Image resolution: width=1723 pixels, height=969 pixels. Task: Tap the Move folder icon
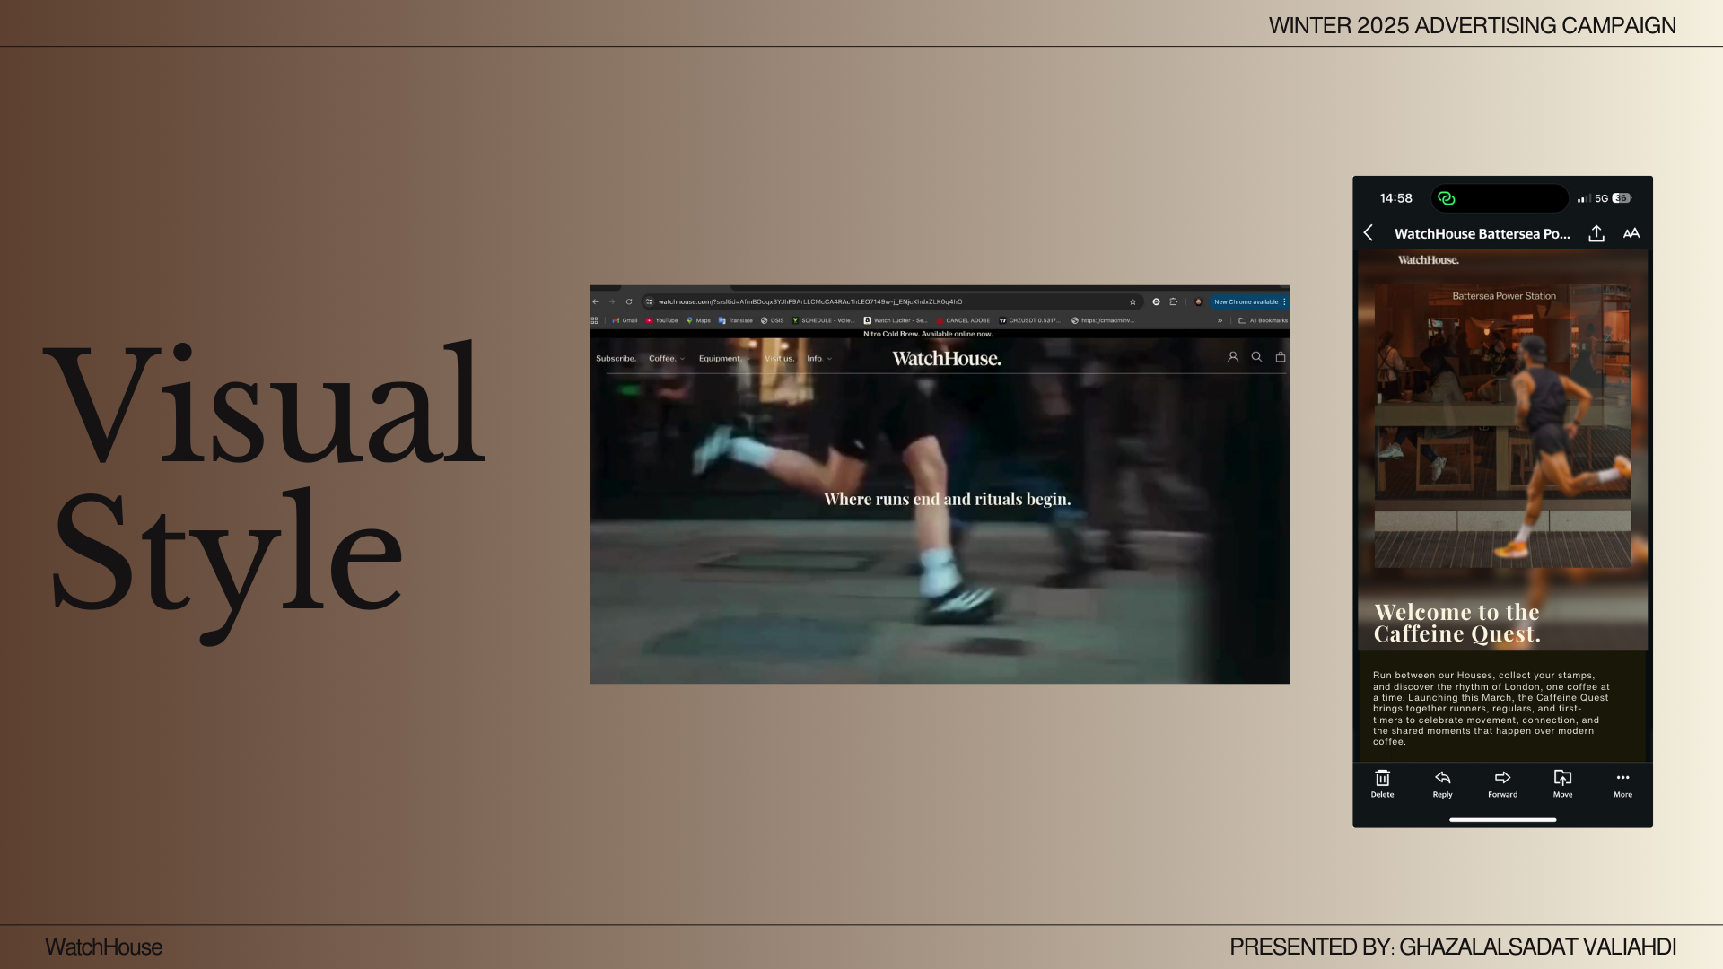point(1562,779)
